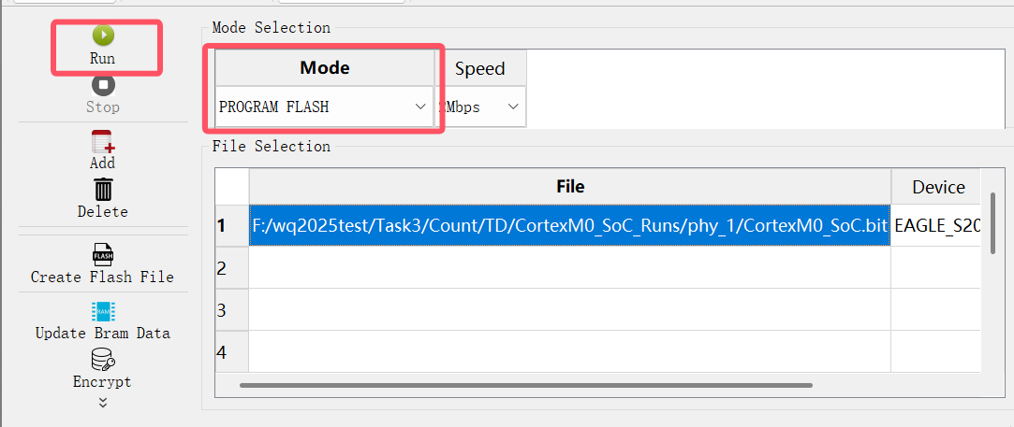The height and width of the screenshot is (427, 1014).
Task: Click the Delete trash can icon
Action: click(x=102, y=190)
